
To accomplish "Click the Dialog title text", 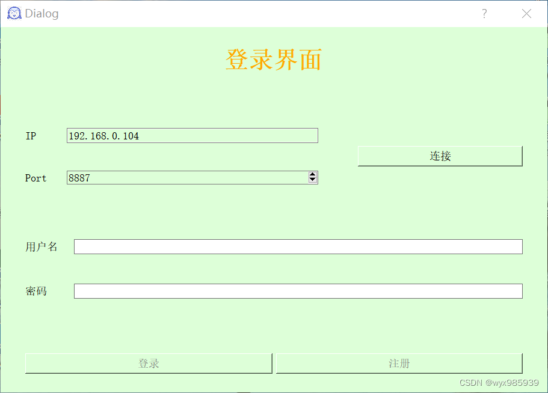I will coord(42,14).
